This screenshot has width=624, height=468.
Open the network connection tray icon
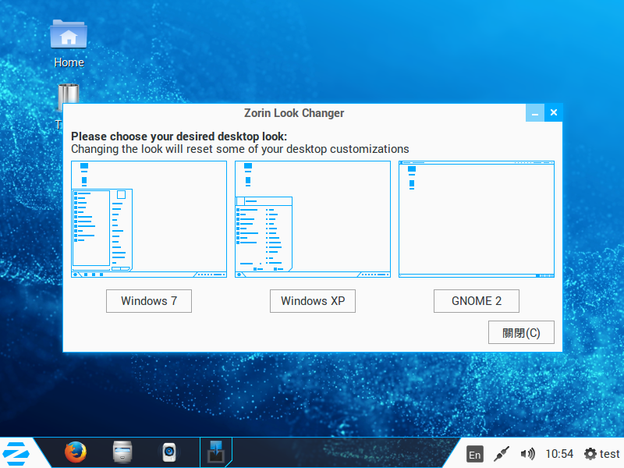click(502, 454)
